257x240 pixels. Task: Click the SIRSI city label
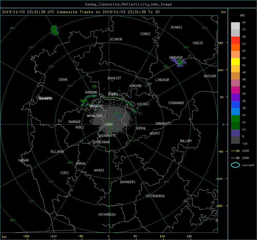click(65, 173)
